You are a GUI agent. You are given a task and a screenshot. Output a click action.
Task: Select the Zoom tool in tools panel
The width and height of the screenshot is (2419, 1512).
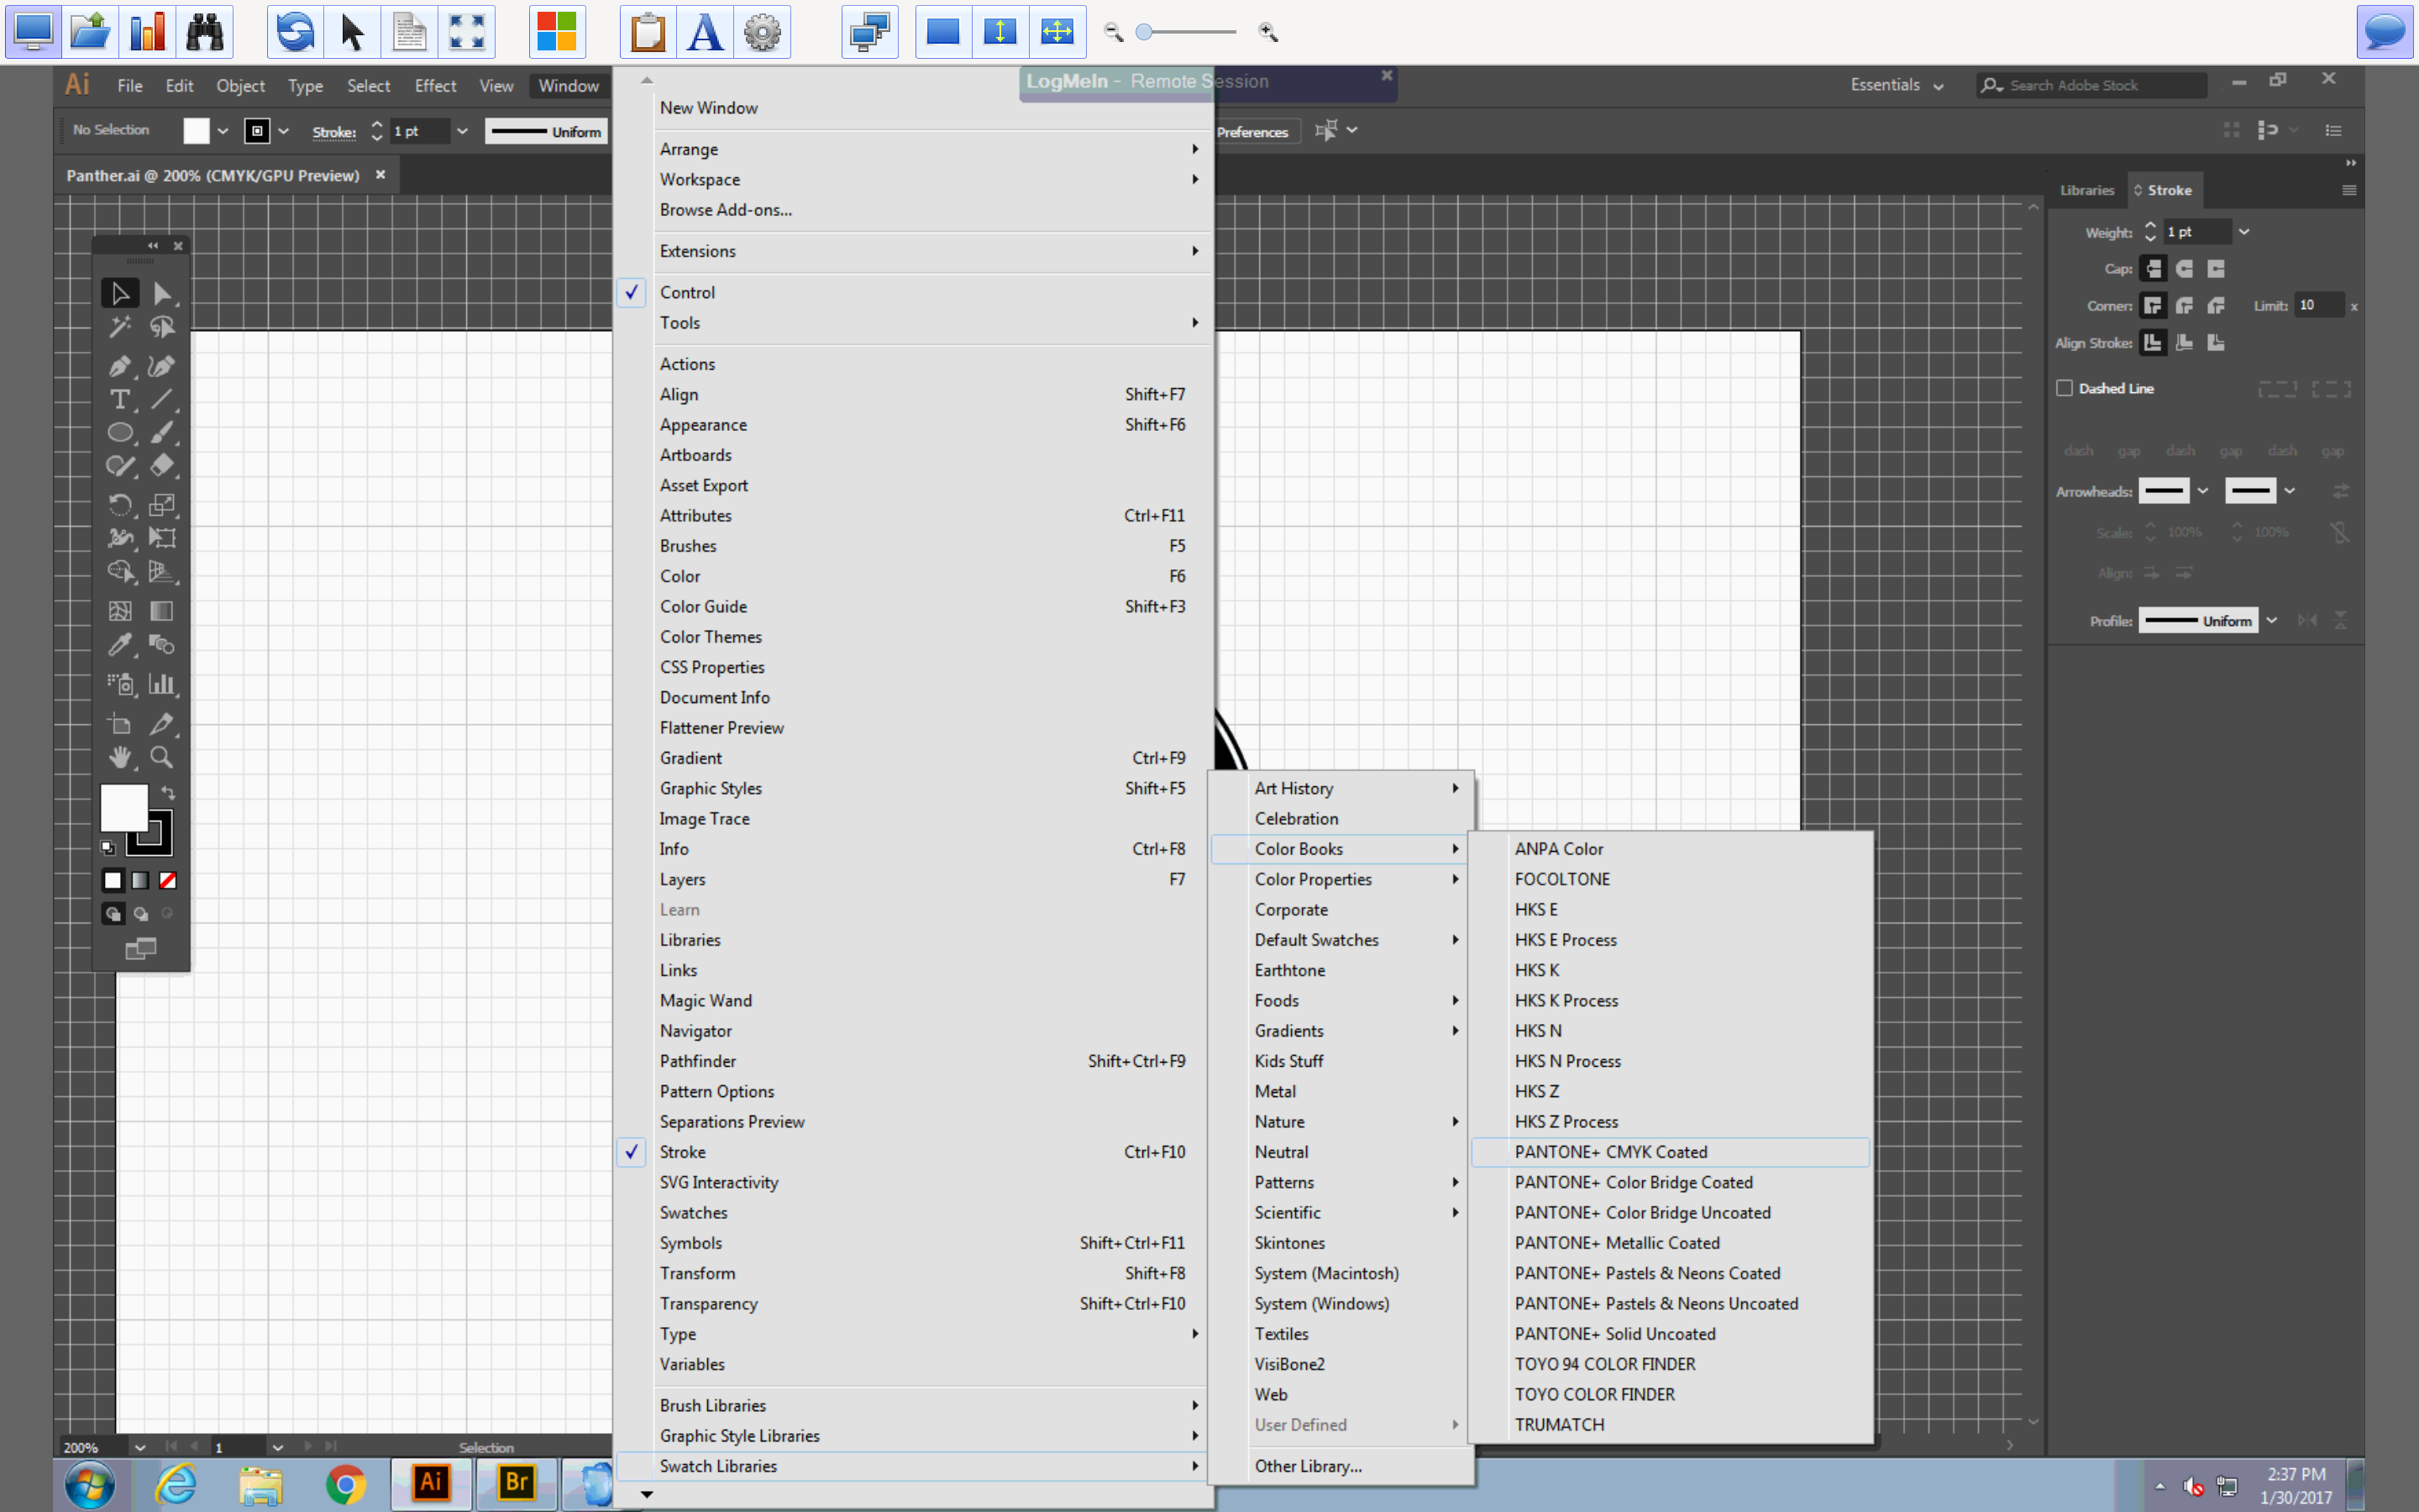[x=162, y=757]
